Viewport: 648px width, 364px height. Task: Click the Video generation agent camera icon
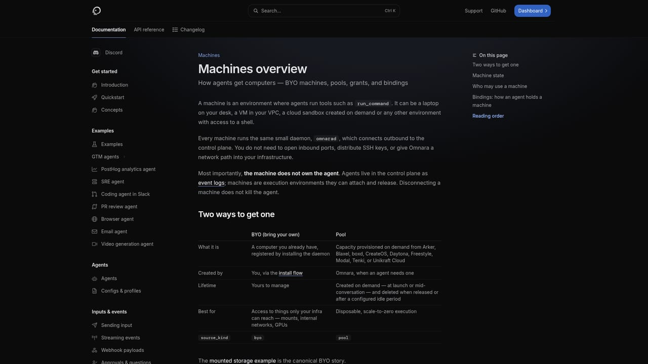pos(95,244)
